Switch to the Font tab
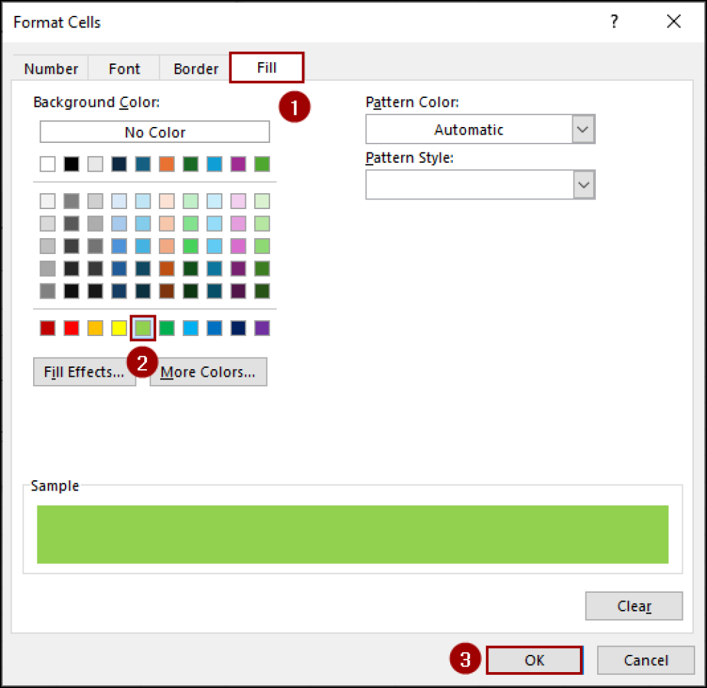The image size is (707, 688). click(124, 68)
